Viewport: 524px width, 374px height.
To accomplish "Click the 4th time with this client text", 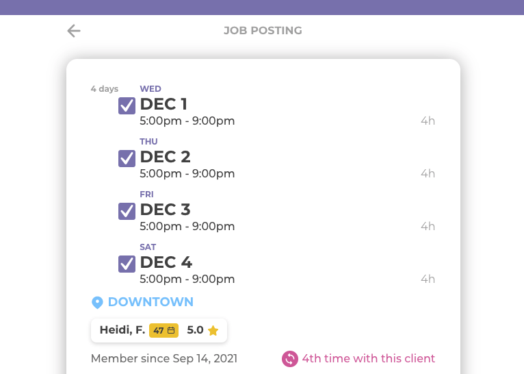I will (369, 358).
